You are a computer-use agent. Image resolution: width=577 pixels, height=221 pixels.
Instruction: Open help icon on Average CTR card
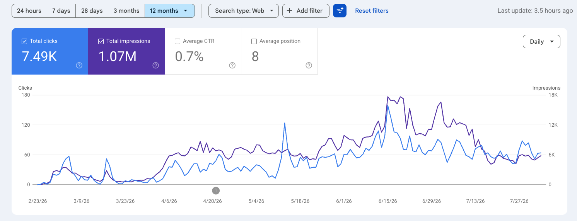pos(232,65)
